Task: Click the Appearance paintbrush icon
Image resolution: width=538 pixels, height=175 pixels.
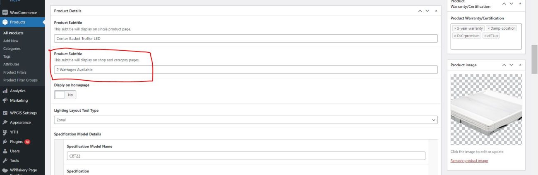Action: (5, 122)
